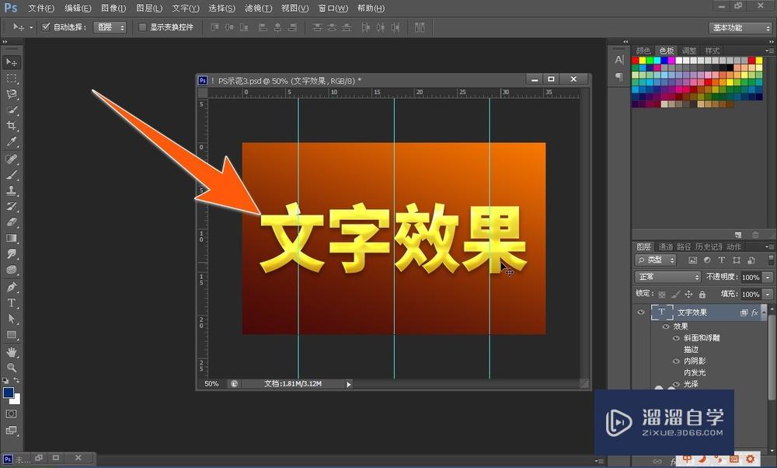Select the Horizontal Type tool
777x468 pixels.
(x=11, y=301)
